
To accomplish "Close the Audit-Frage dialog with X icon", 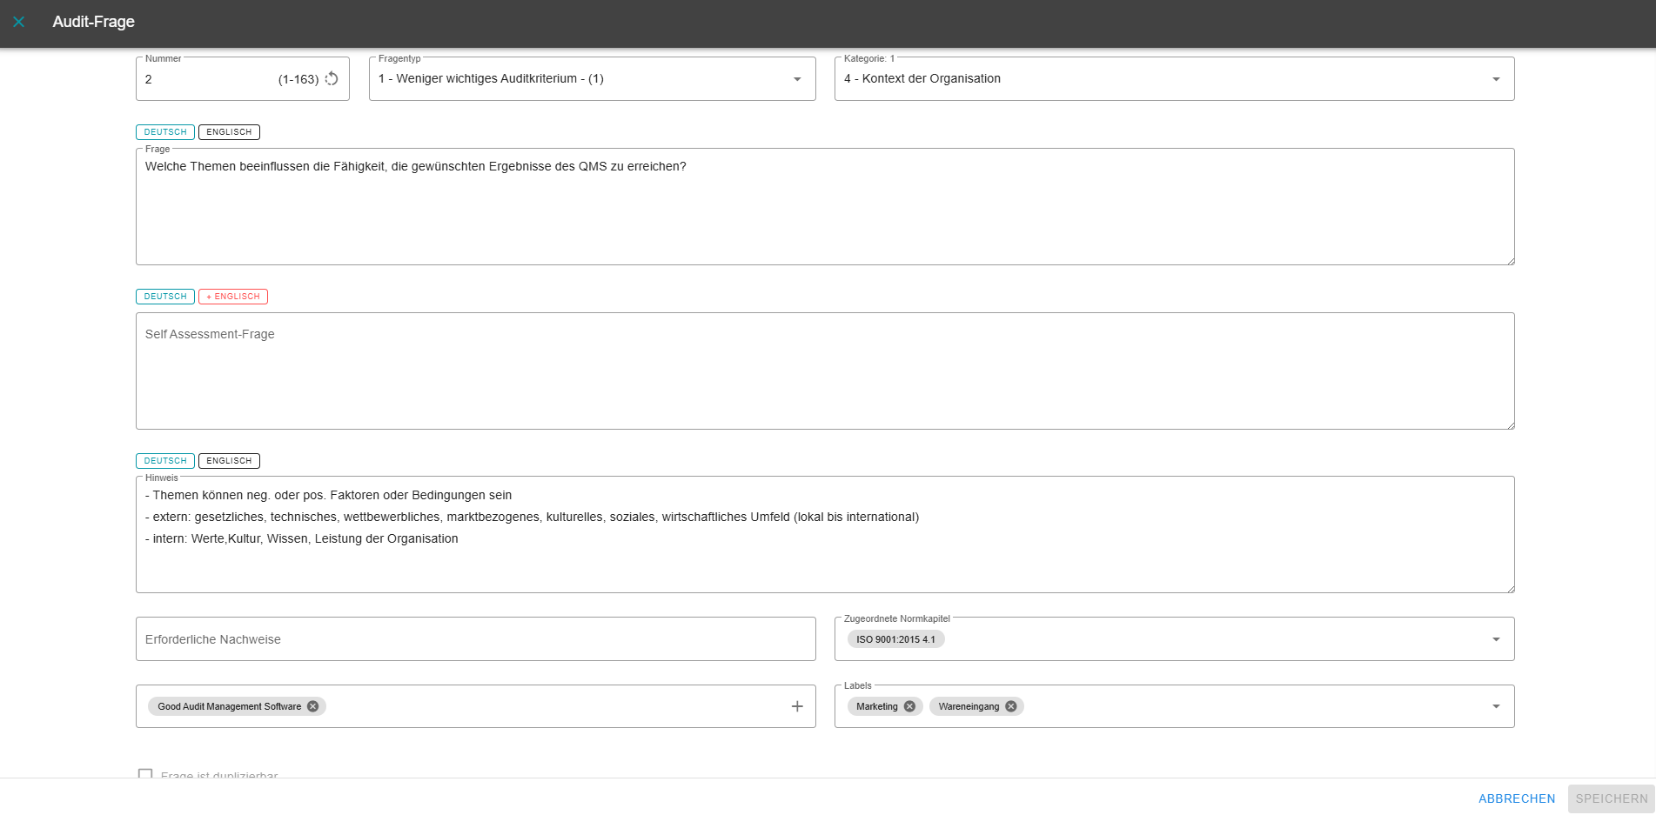I will pos(18,22).
